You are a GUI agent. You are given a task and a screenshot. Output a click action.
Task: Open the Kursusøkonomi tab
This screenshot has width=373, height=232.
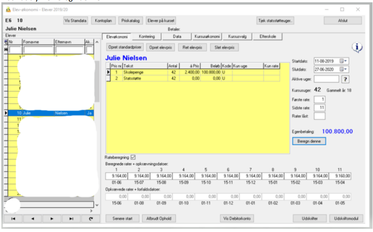click(x=207, y=36)
